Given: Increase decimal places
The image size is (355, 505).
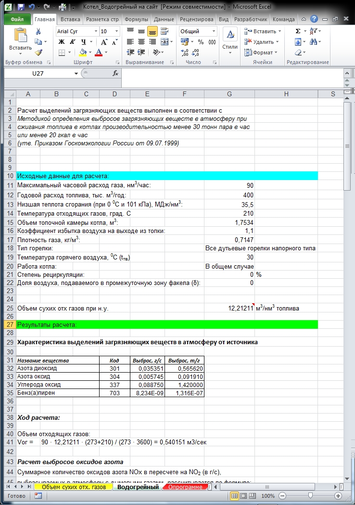Looking at the screenshot, I should point(185,52).
